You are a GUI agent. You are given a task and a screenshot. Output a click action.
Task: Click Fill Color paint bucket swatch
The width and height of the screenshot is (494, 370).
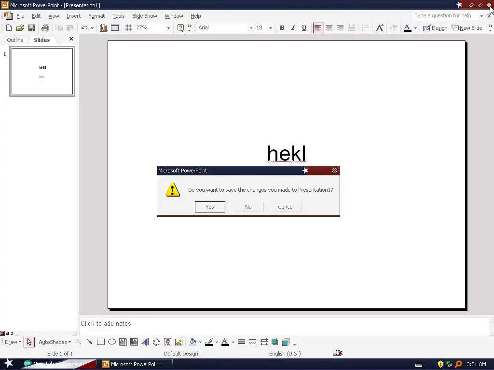click(192, 342)
